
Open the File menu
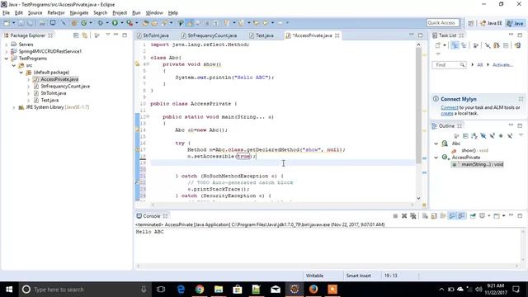pos(7,13)
